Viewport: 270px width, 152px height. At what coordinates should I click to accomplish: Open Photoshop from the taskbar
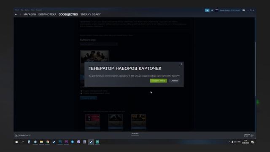60,142
